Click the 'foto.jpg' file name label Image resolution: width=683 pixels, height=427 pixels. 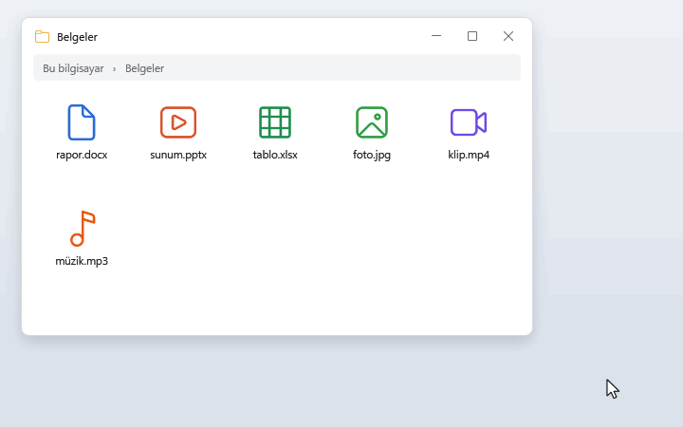(372, 155)
